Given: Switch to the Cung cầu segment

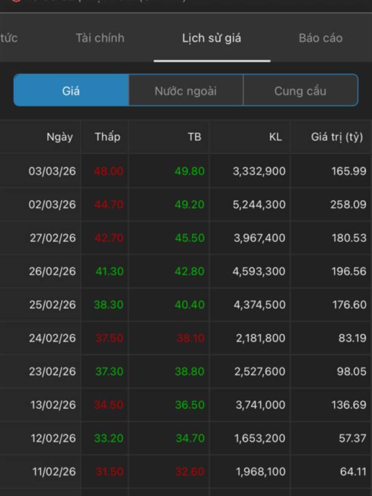Looking at the screenshot, I should coord(300,91).
